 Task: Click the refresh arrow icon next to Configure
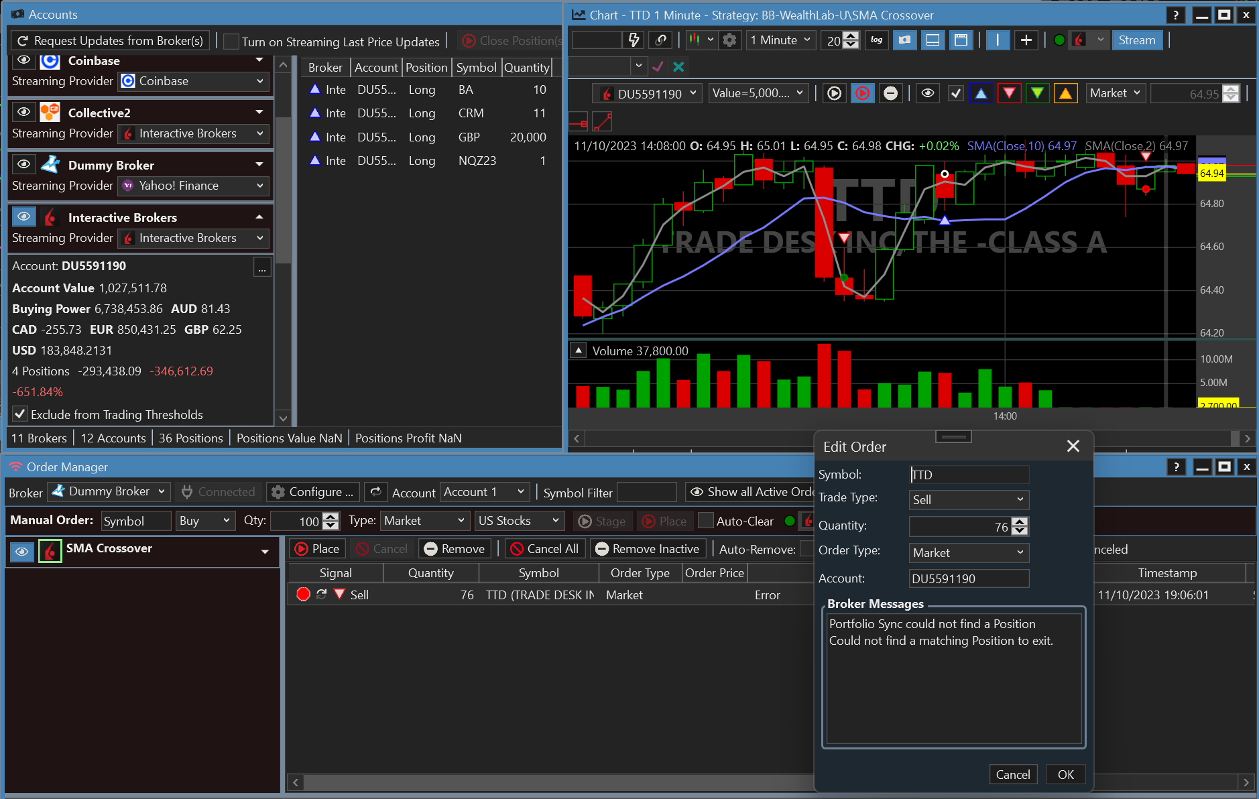click(x=376, y=492)
